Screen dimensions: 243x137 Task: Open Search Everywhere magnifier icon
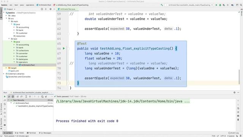point(241,5)
